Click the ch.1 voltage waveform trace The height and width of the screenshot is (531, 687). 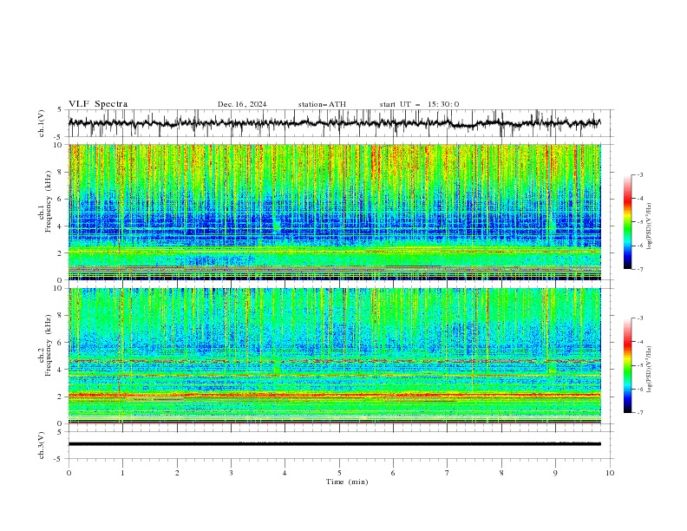[334, 123]
